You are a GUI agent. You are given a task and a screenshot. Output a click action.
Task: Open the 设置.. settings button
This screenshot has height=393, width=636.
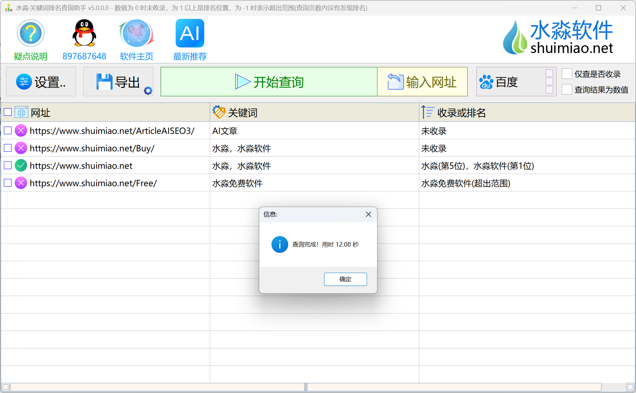41,82
